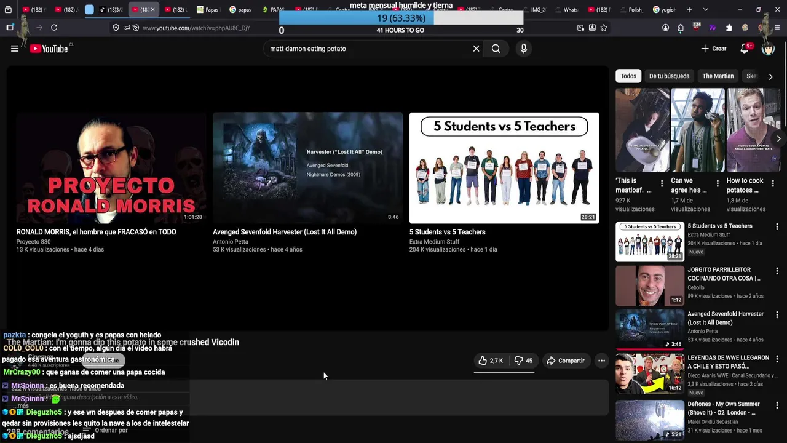This screenshot has width=787, height=443.
Task: Open options for sidebar 'Avenged Sevenfold Harvester'
Action: tap(777, 315)
